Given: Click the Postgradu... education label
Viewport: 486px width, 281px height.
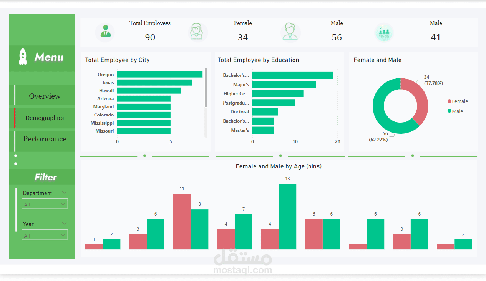Looking at the screenshot, I should pos(236,103).
